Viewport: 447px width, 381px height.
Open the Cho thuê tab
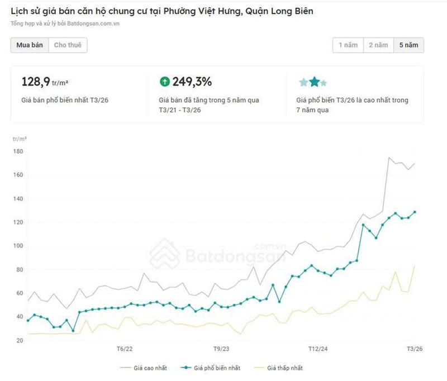pyautogui.click(x=68, y=45)
